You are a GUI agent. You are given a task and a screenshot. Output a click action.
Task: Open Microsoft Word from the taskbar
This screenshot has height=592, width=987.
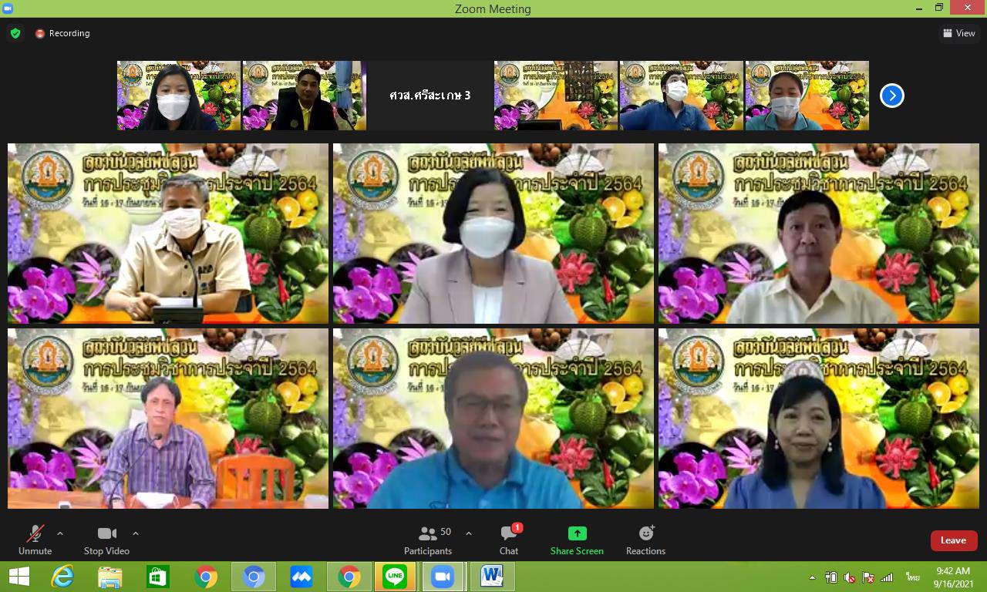click(x=491, y=577)
